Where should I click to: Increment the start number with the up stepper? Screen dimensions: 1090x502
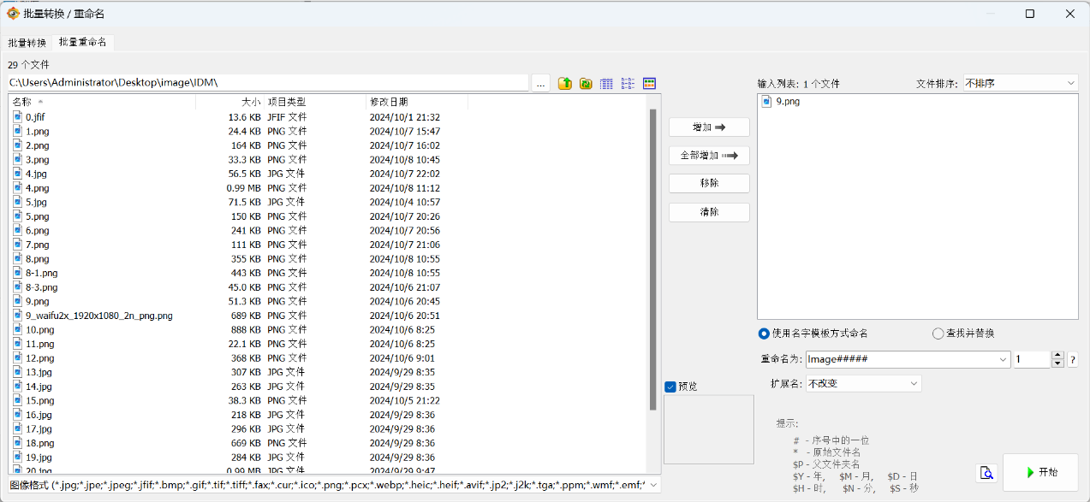1057,354
